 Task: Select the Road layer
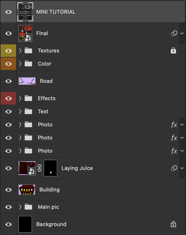point(46,81)
